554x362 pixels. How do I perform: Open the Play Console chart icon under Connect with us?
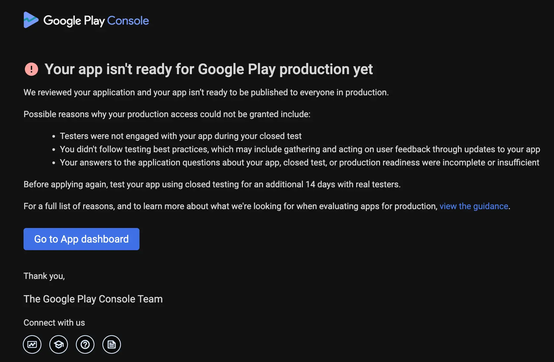point(32,344)
